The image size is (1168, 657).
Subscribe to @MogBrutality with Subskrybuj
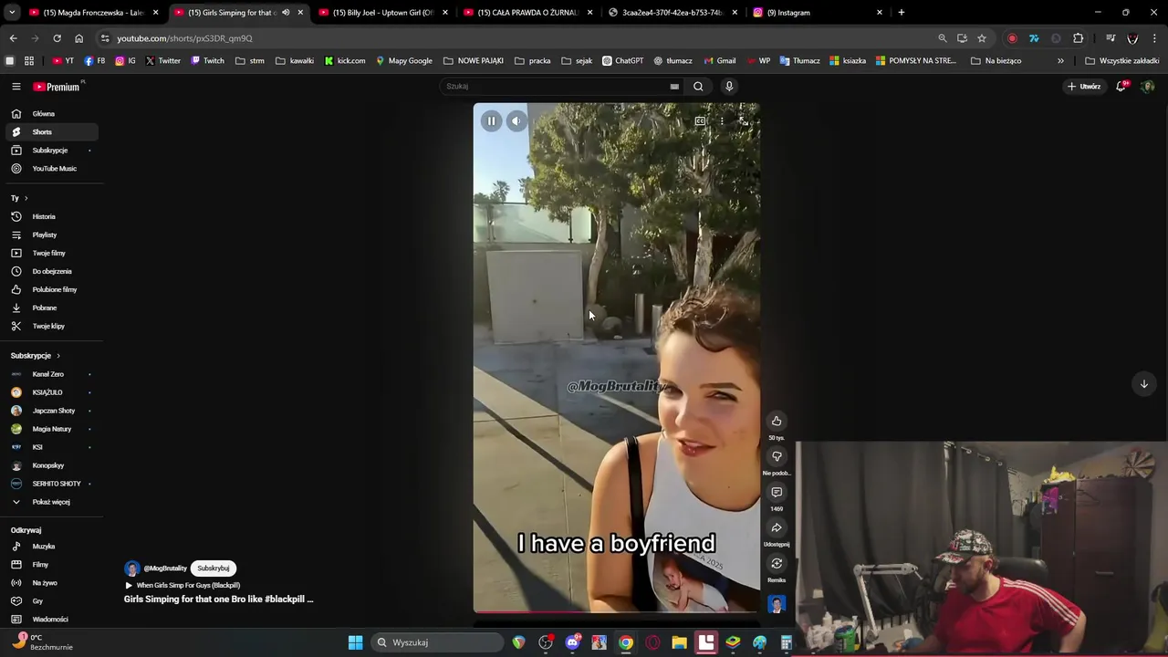214,568
